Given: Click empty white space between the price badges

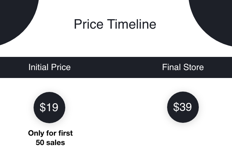Looking at the screenshot, I should 116,107.
